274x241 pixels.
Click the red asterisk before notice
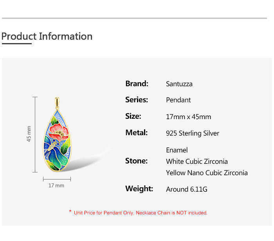pyautogui.click(x=70, y=211)
